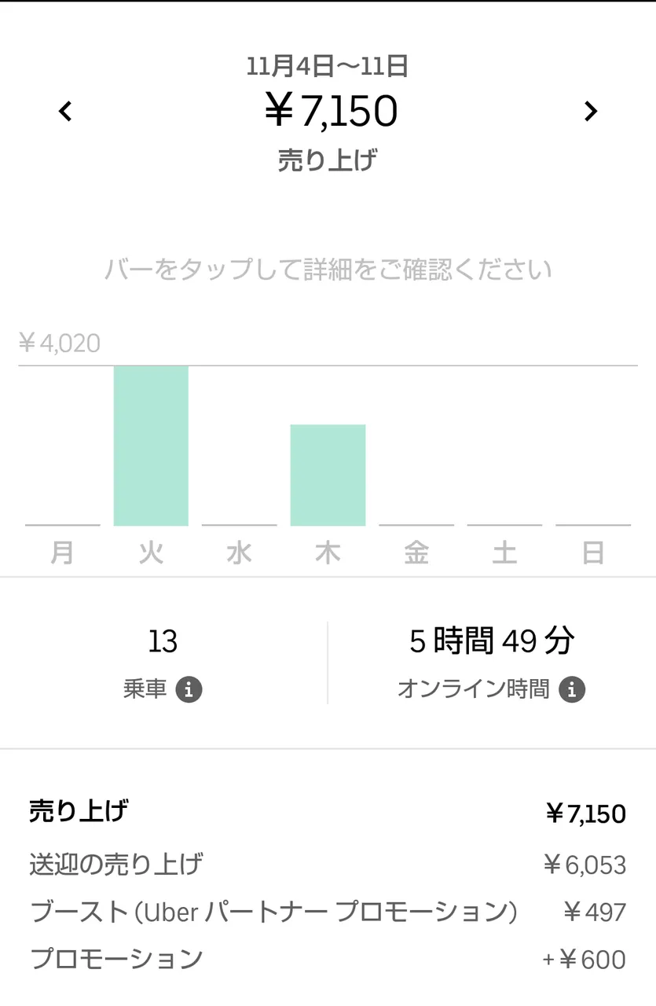
Task: Go to the previous week with left arrow
Action: (x=65, y=112)
